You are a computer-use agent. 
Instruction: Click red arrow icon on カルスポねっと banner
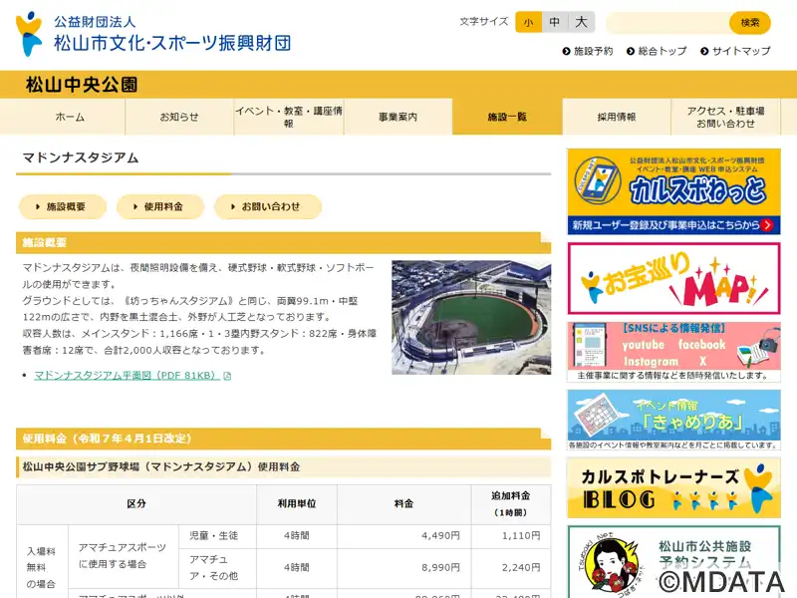coord(767,225)
